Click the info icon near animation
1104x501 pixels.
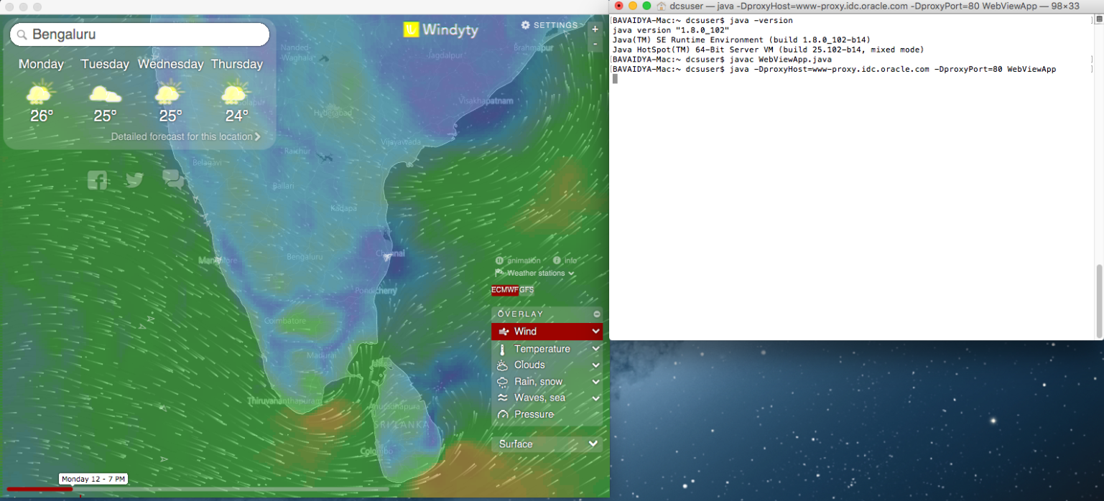[x=557, y=261]
